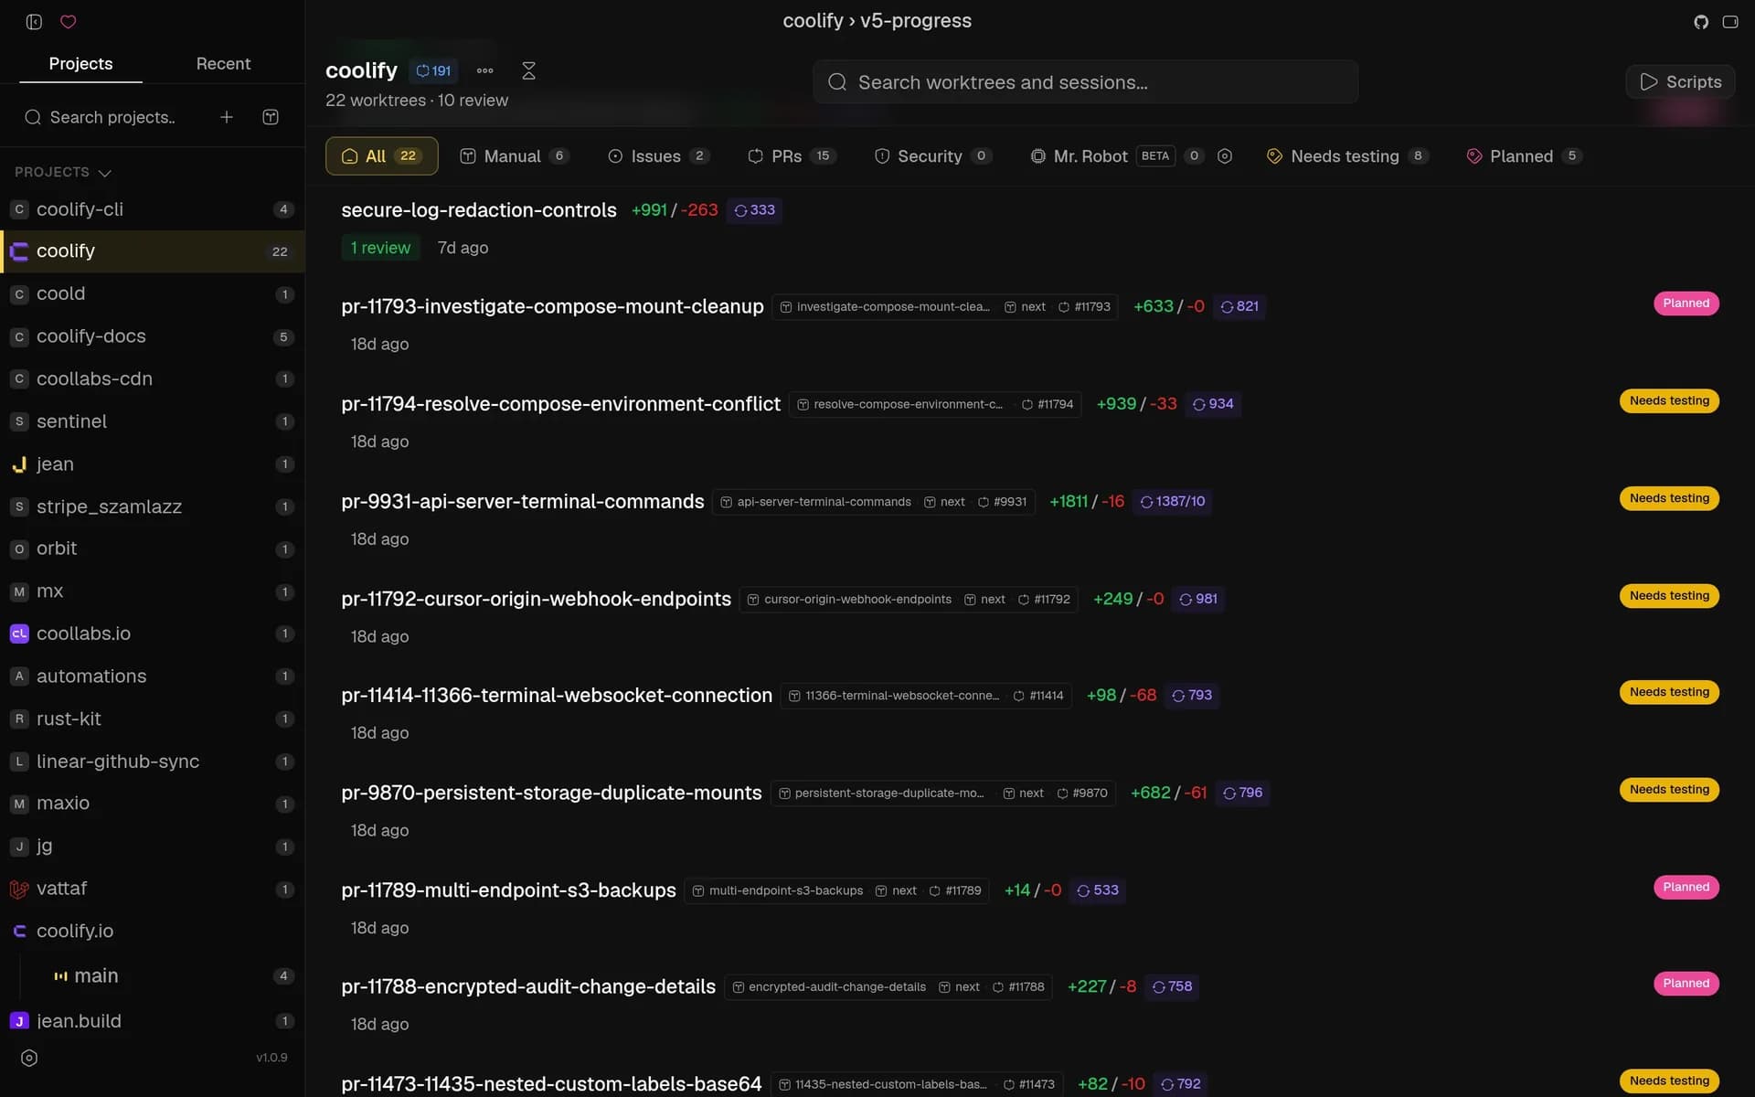Open the GitHub icon in title bar
Screen dimensions: 1755x1097
pos(1700,22)
